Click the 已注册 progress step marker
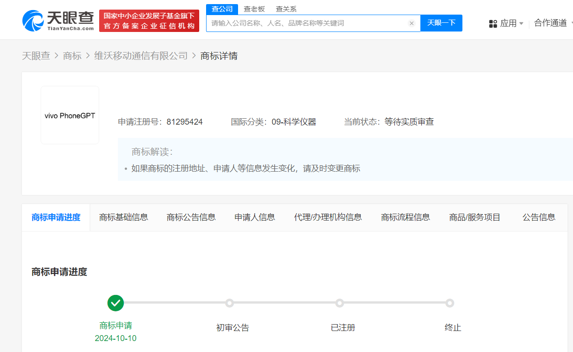This screenshot has height=352, width=573. coord(340,303)
